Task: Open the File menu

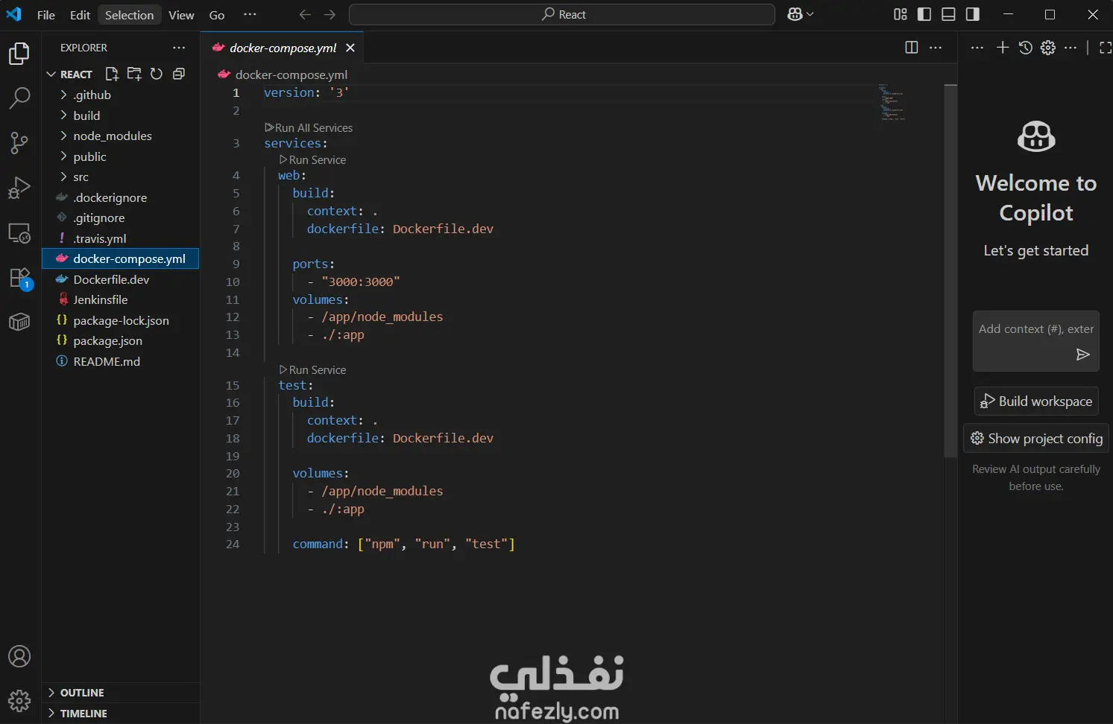Action: 46,15
